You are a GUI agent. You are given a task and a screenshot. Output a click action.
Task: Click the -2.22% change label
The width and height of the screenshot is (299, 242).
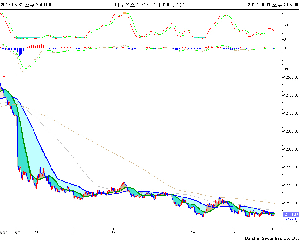click(290, 219)
